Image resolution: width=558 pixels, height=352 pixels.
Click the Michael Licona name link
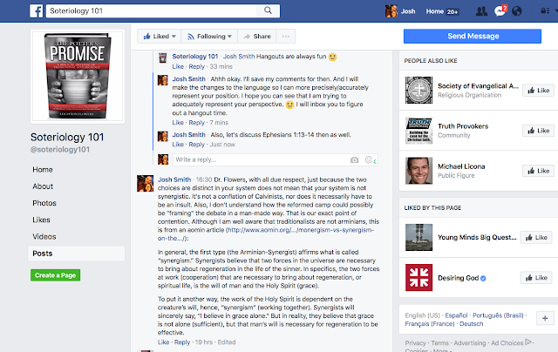tap(461, 166)
